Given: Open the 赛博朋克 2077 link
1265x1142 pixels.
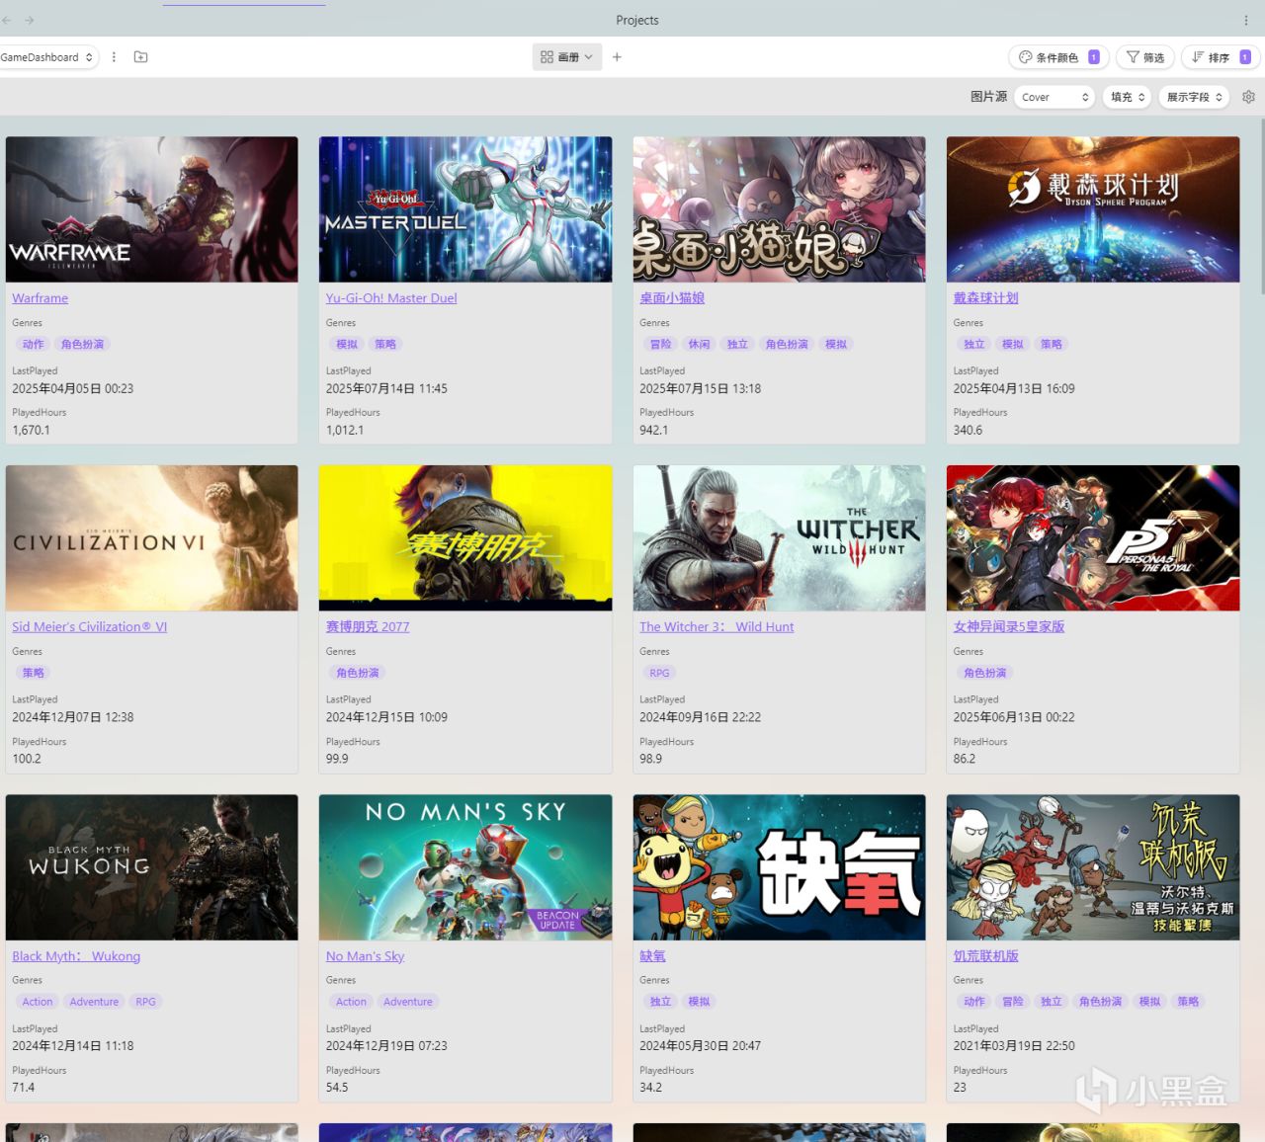Looking at the screenshot, I should (368, 627).
